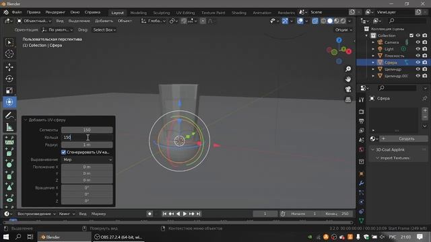Open the Select Box drag dropdown
The height and width of the screenshot is (242, 431).
[104, 30]
